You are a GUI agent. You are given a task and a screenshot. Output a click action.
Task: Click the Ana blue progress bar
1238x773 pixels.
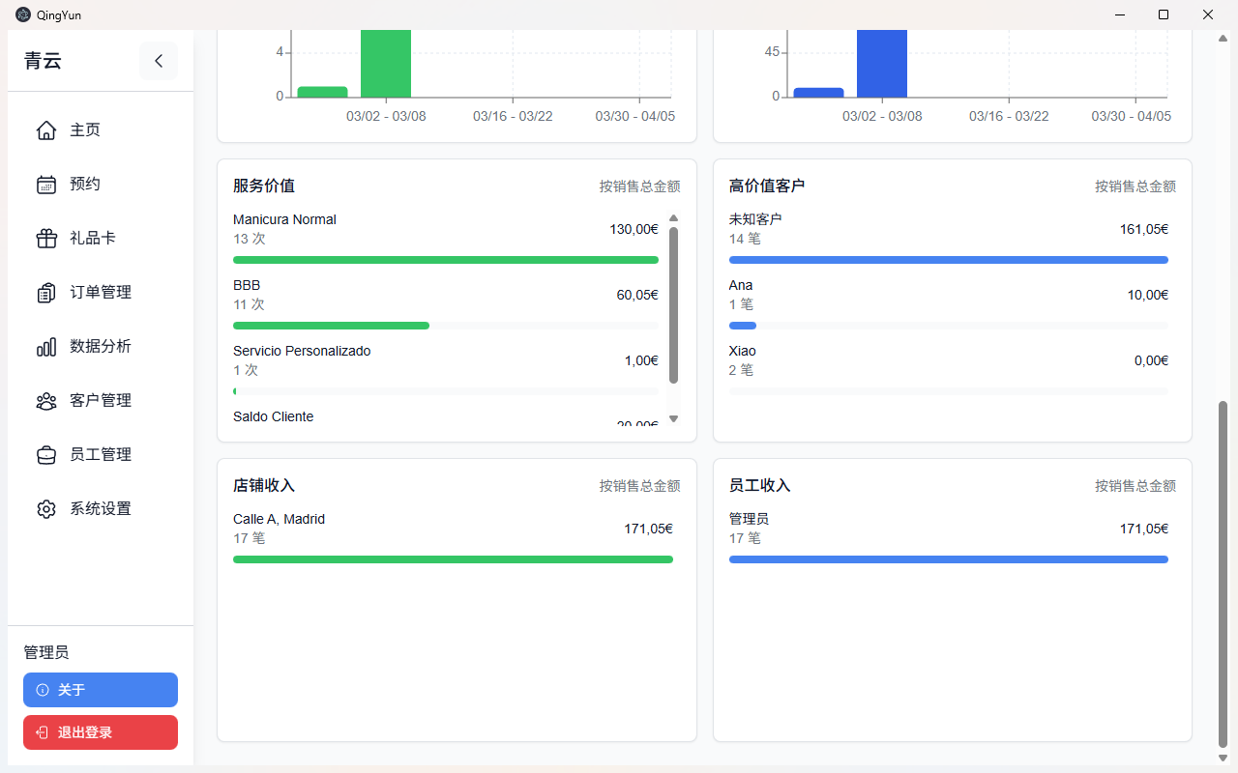(x=743, y=326)
